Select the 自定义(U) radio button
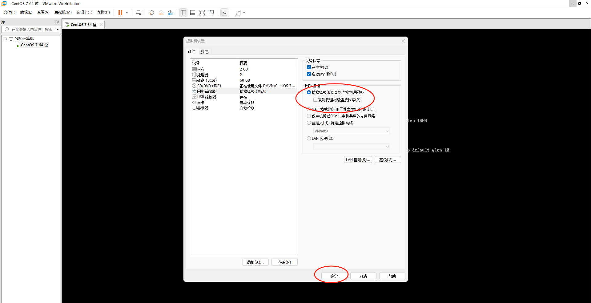 coord(309,123)
